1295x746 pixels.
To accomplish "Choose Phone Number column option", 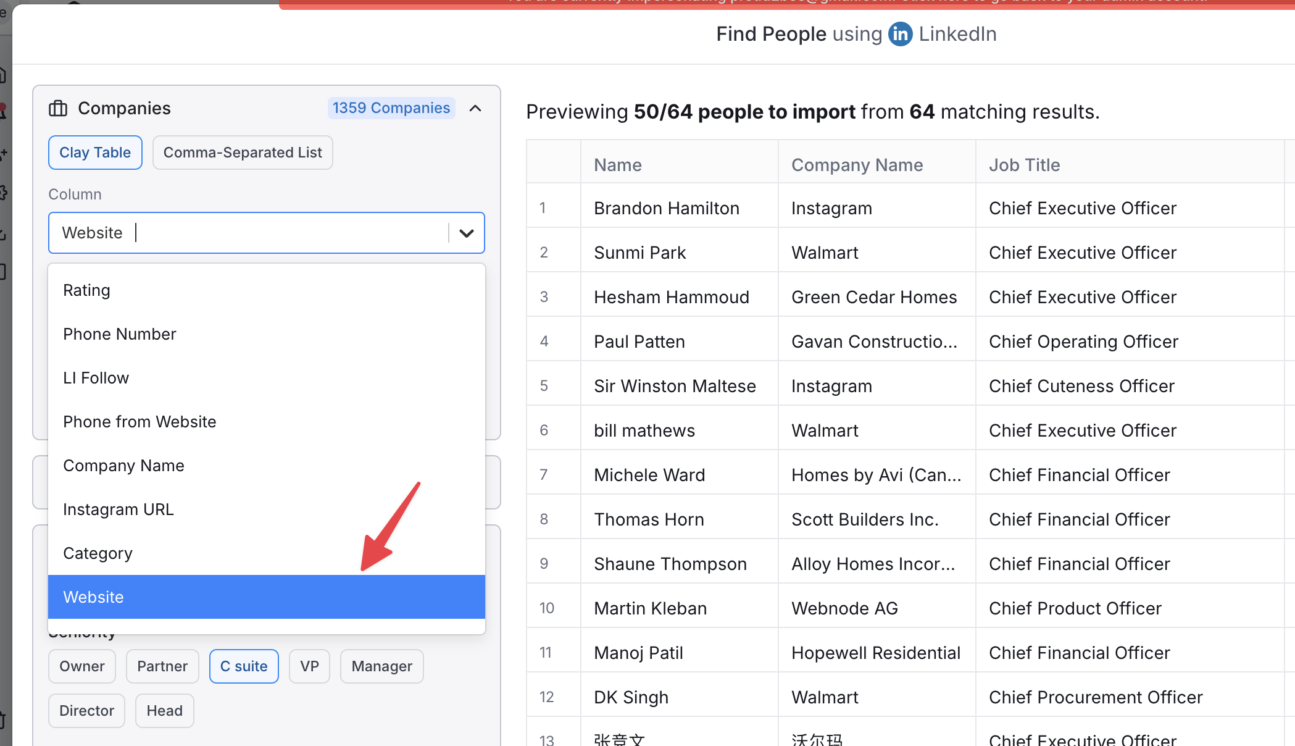I will coord(120,334).
